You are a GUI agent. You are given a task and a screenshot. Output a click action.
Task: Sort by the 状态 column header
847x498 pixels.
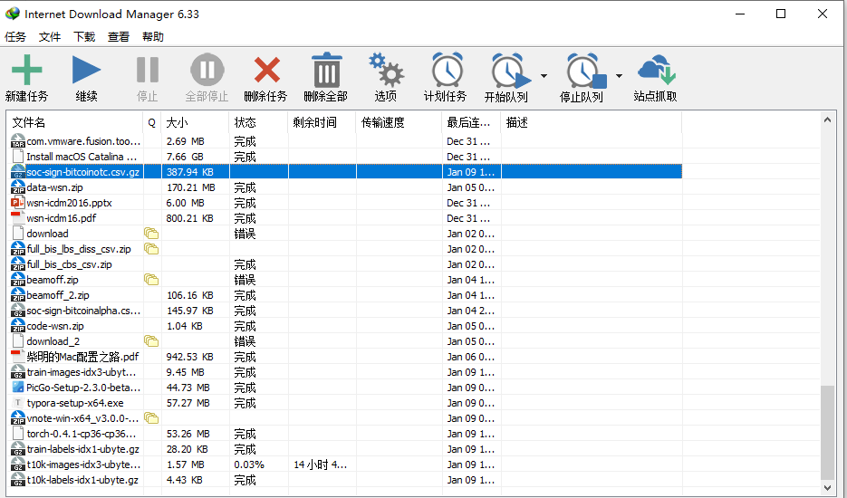point(259,122)
